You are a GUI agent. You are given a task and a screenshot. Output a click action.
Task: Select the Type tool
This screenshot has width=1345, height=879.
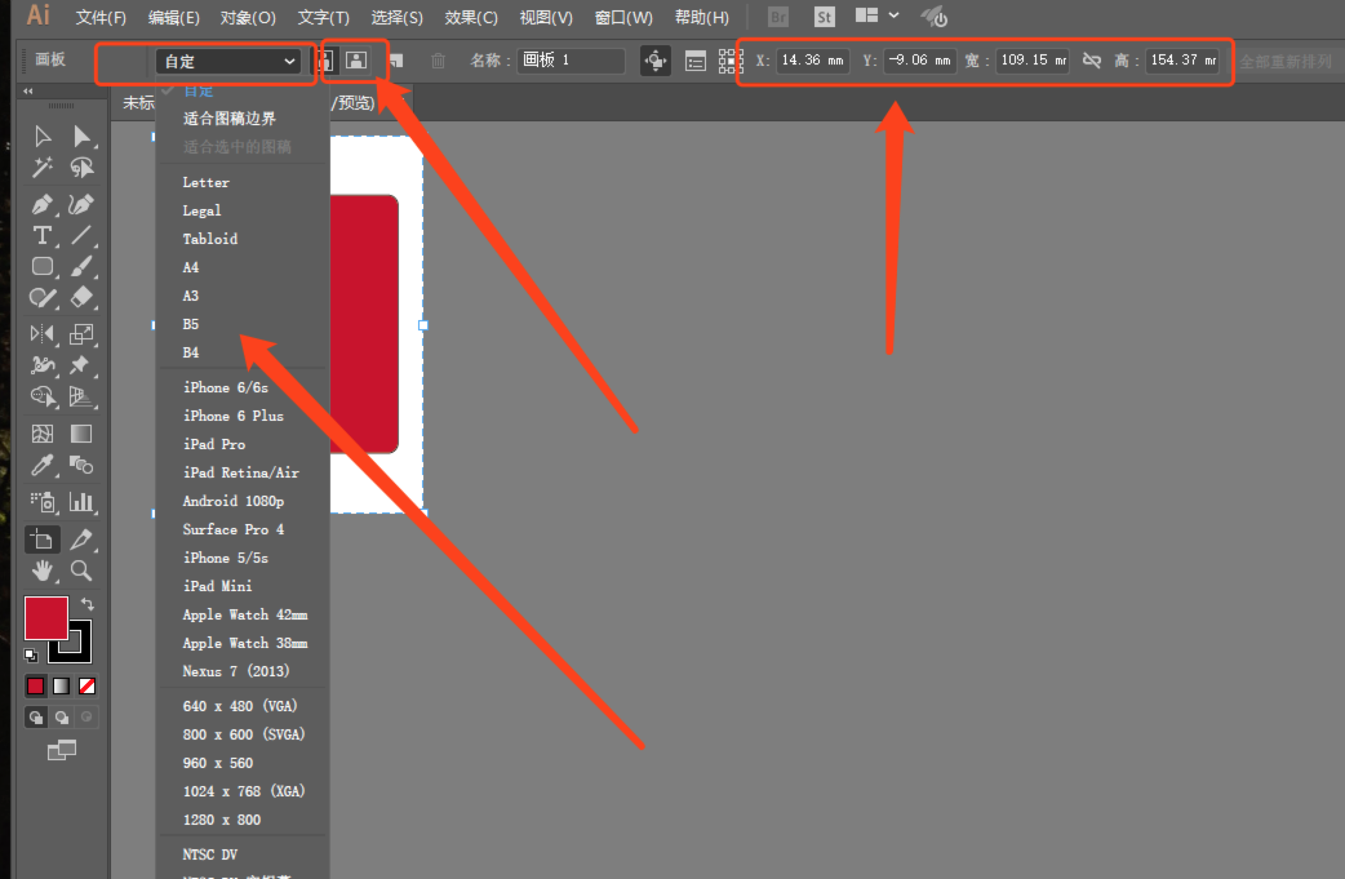coord(41,236)
